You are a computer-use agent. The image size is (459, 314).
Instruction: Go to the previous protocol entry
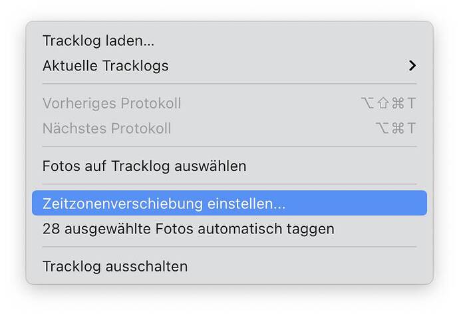click(112, 104)
